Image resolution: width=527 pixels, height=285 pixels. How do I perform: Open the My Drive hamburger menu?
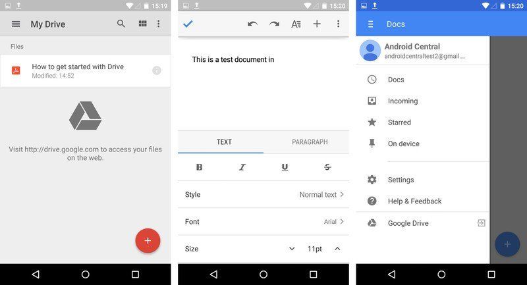[16, 24]
